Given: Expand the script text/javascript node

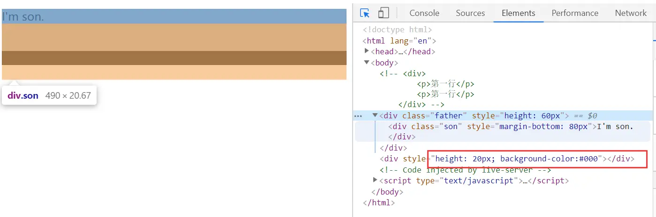Looking at the screenshot, I should pos(375,180).
